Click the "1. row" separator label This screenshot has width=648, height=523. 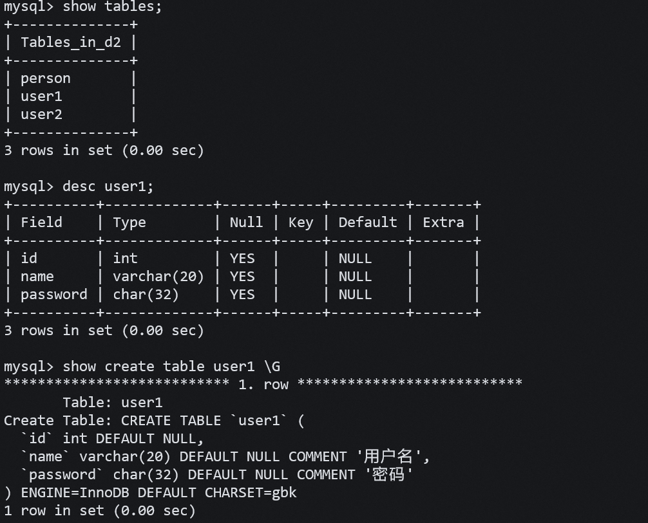point(263,385)
